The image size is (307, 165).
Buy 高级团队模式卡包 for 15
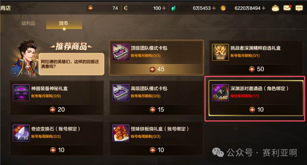[x=157, y=109]
